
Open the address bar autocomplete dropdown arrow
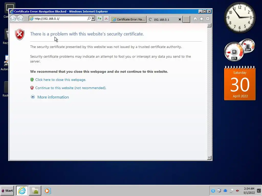coord(93,18)
